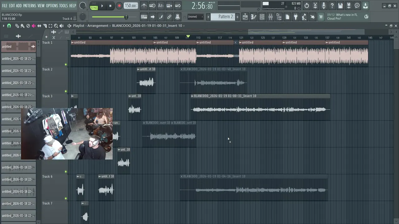
Task: Click the undo history icon
Action: pyautogui.click(x=307, y=6)
